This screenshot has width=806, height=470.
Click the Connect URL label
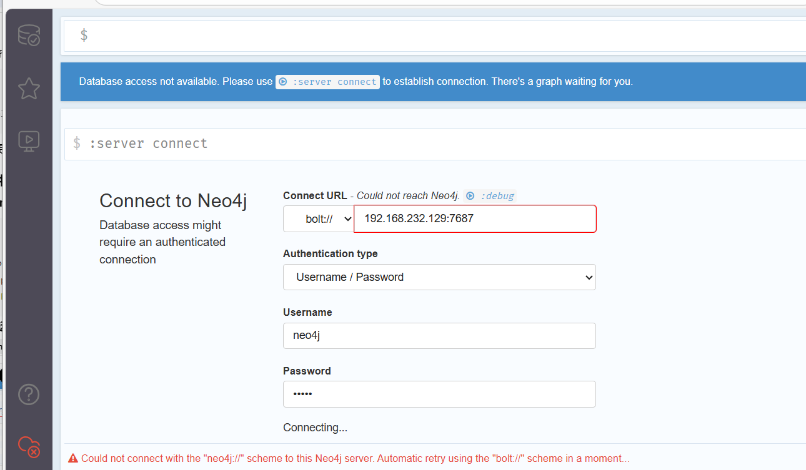[315, 196]
